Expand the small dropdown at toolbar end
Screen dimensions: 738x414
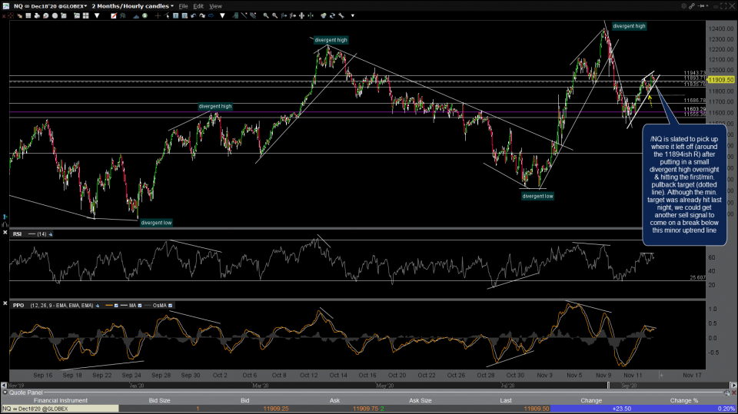click(x=353, y=15)
